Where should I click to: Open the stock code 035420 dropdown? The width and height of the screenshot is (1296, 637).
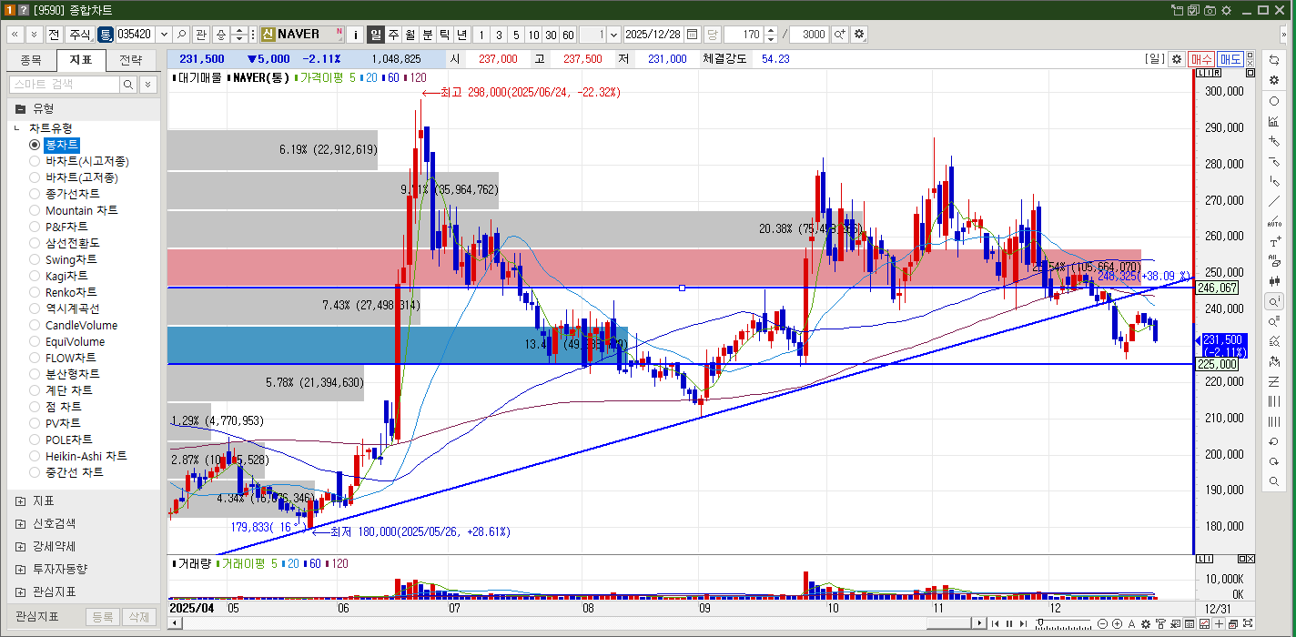click(x=163, y=35)
